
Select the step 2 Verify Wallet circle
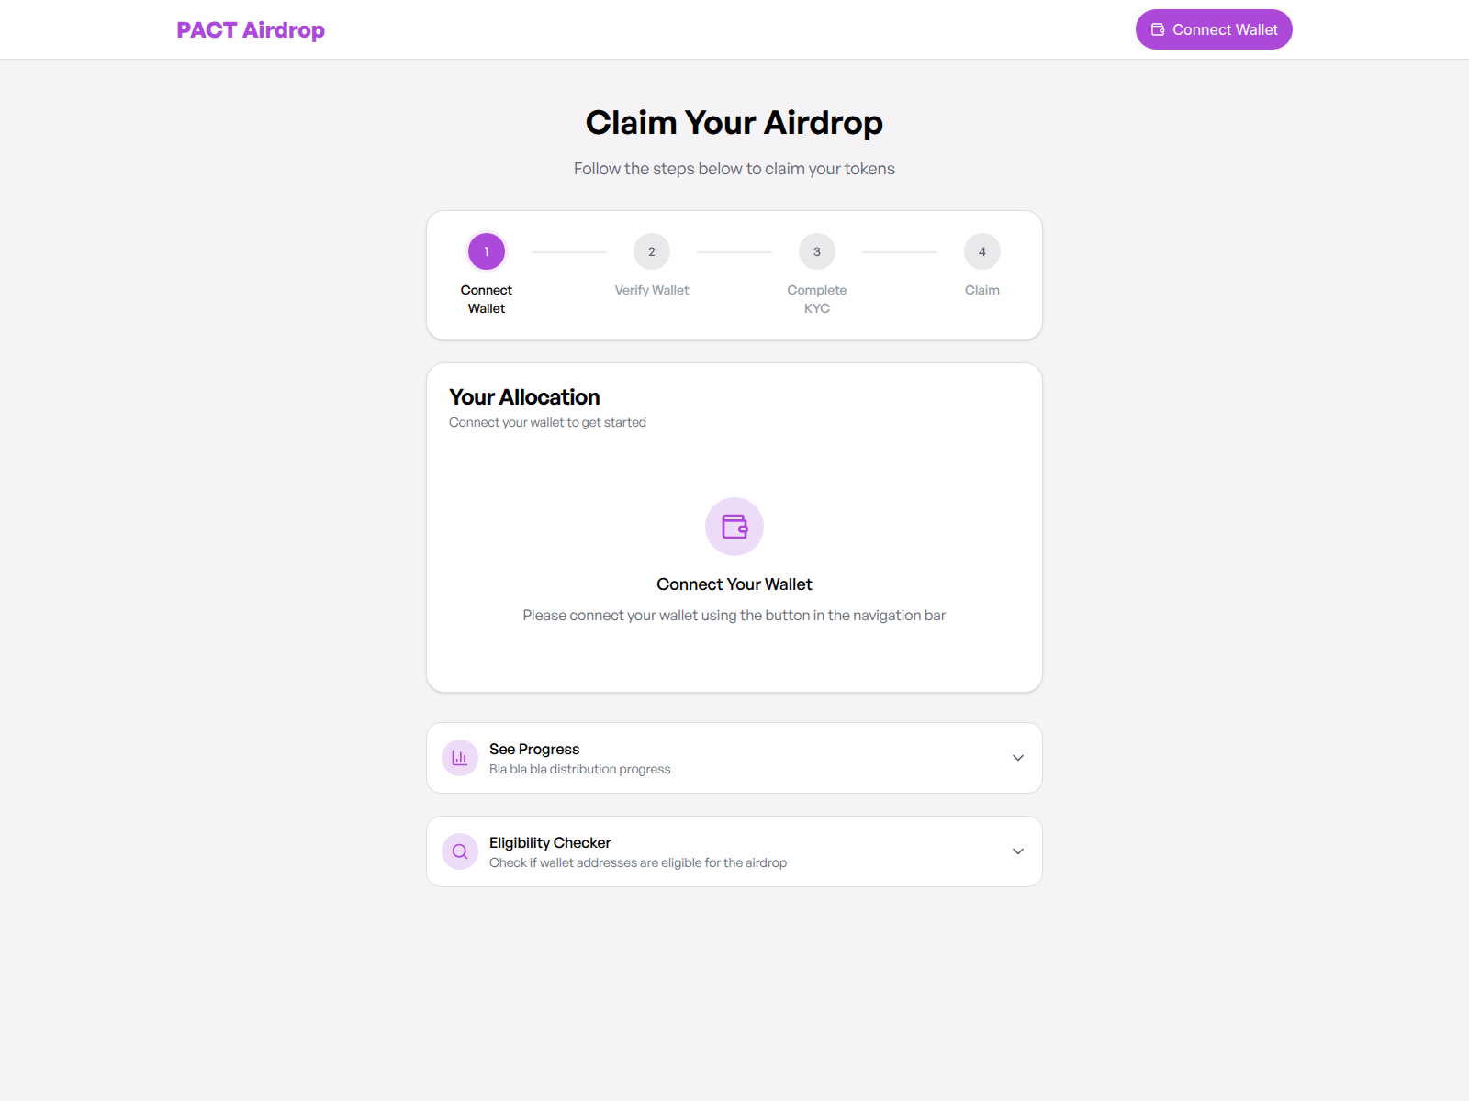coord(651,250)
